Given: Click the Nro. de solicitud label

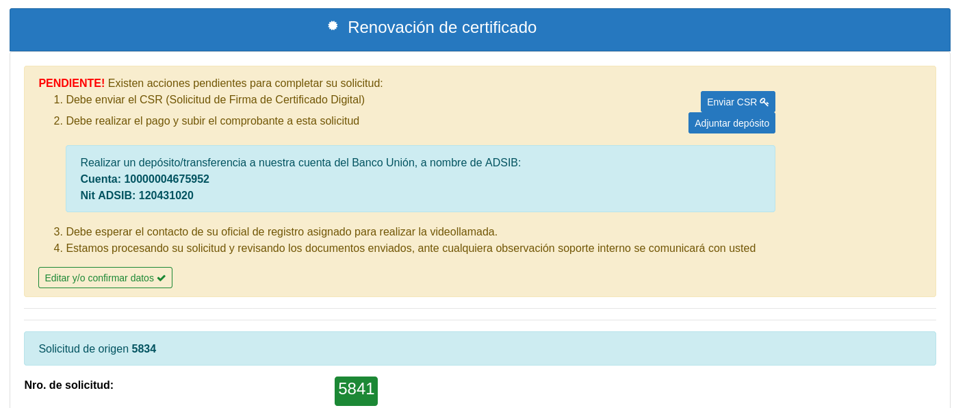Looking at the screenshot, I should (69, 385).
